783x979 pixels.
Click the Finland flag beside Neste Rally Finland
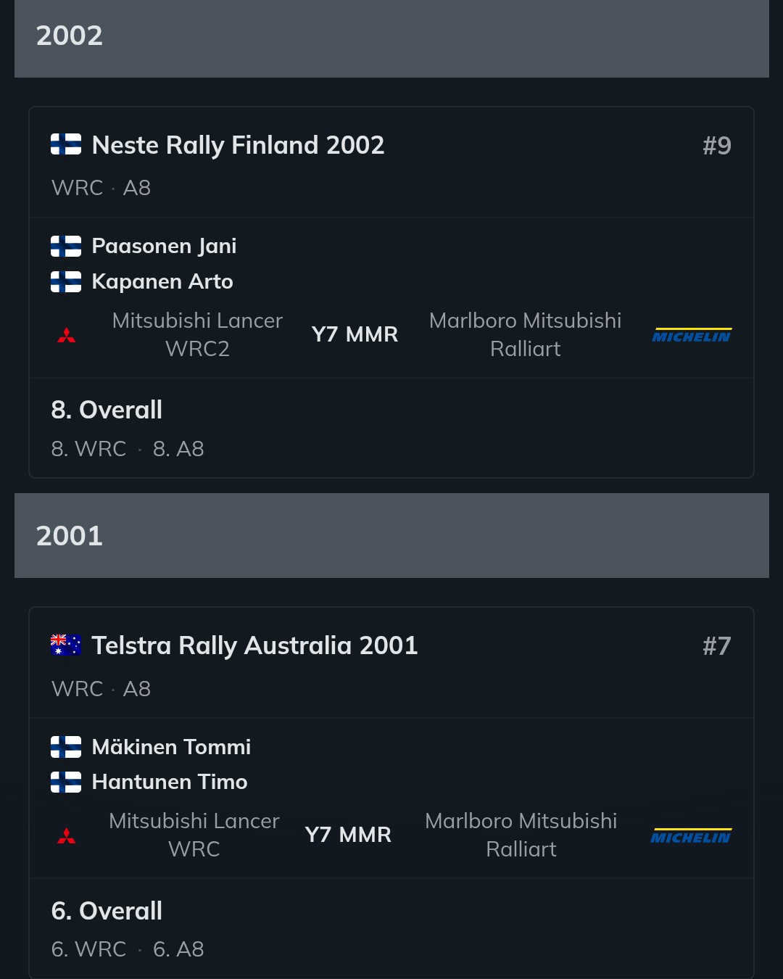(66, 144)
